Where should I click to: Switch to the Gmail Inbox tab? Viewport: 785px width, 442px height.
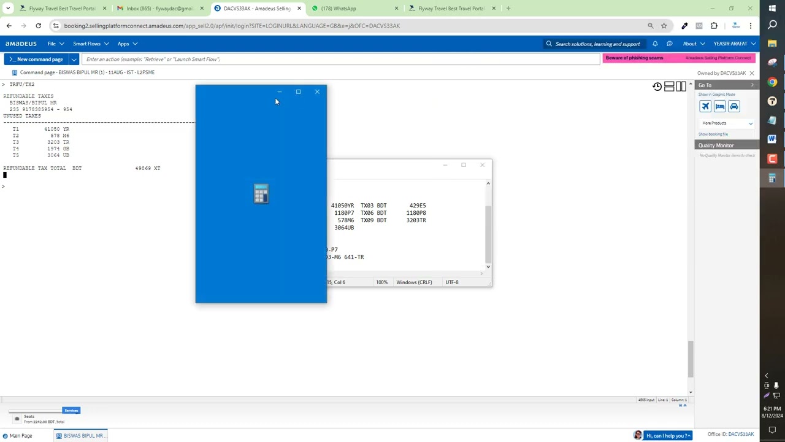click(159, 9)
